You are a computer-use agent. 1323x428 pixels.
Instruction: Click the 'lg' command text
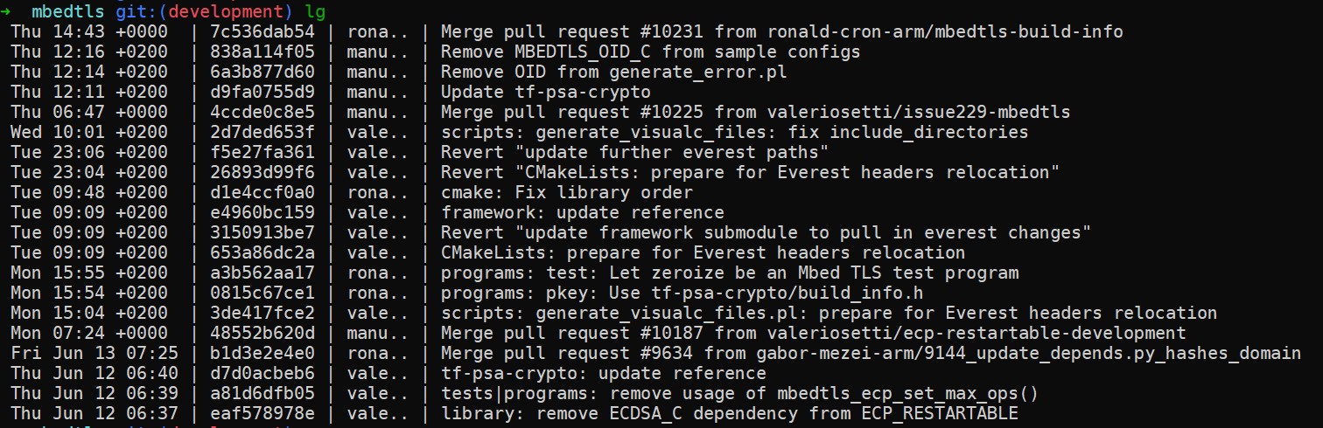tap(315, 13)
